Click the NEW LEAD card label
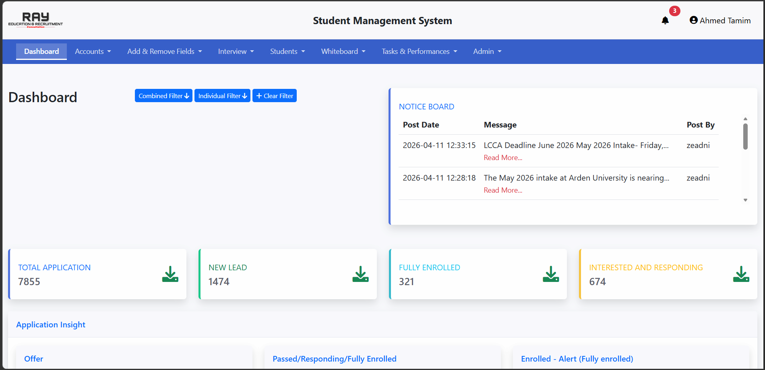 (228, 267)
